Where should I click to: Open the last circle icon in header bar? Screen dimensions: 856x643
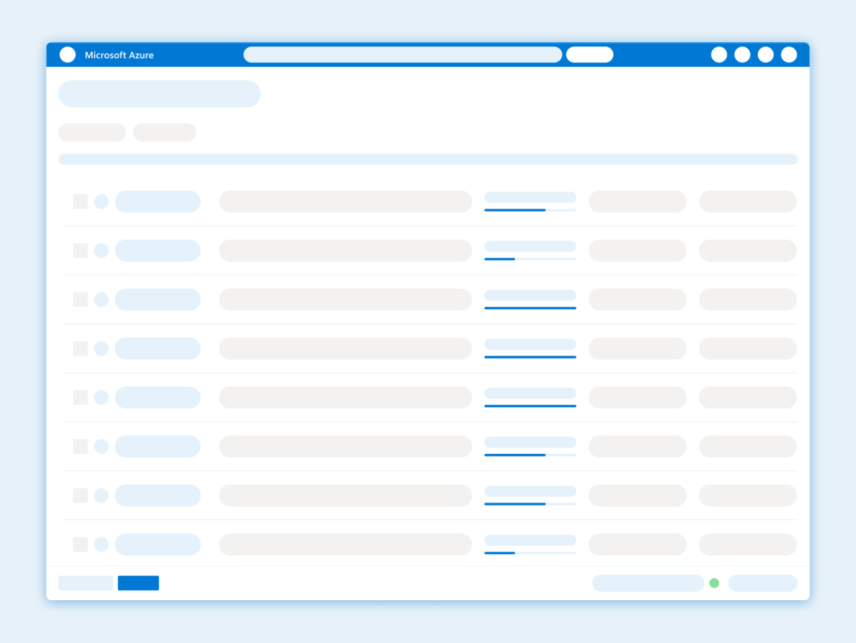pyautogui.click(x=789, y=55)
